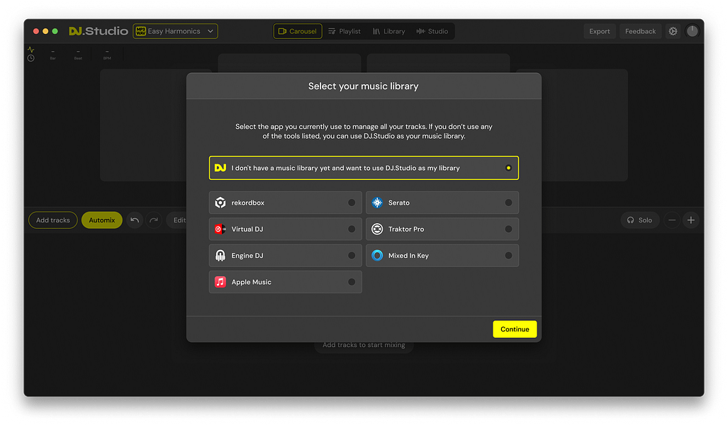Start the Automix button
Viewport: 728px width, 425px height.
click(101, 220)
